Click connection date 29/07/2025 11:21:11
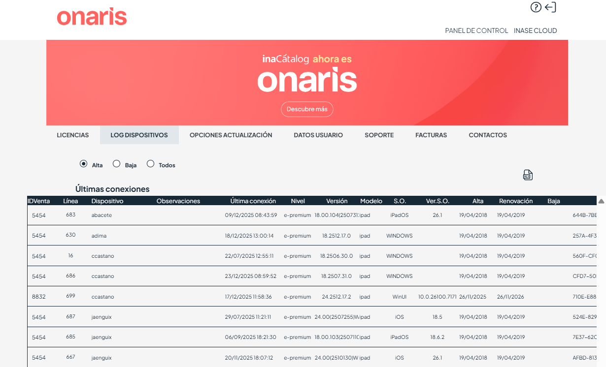This screenshot has width=606, height=367. pos(248,317)
